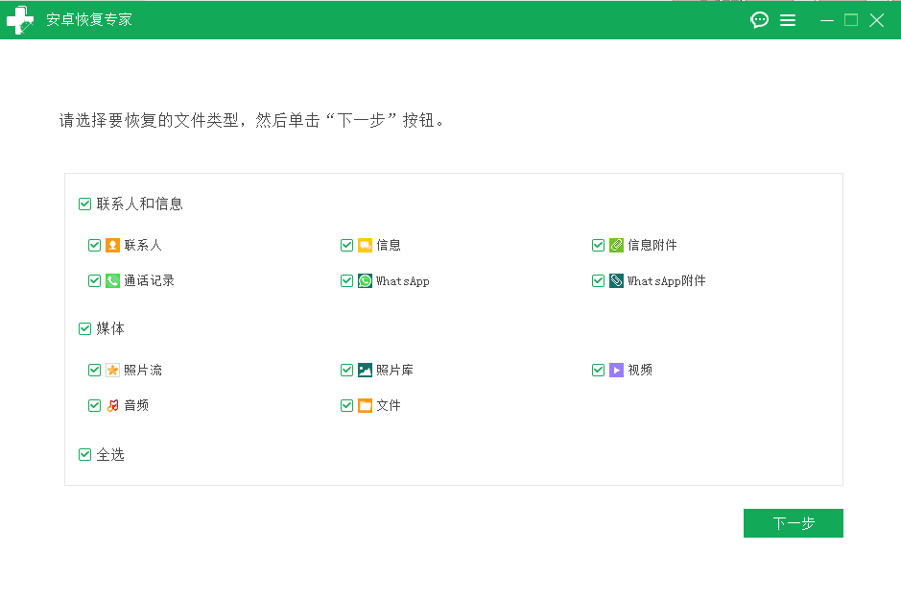
Task: Disable the WhatsApp checkbox
Action: 346,280
